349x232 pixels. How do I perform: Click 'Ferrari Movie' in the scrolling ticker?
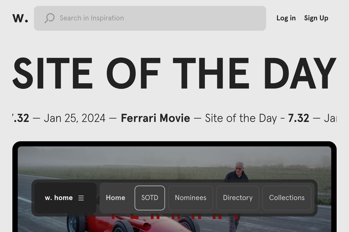coord(155,118)
